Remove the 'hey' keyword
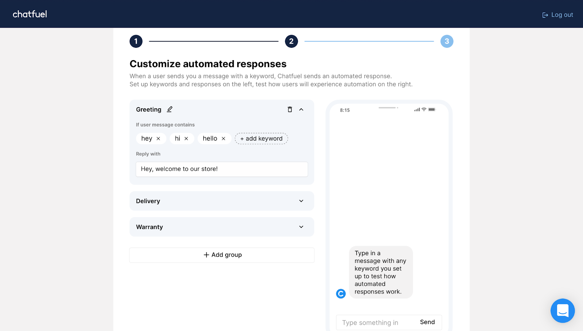The width and height of the screenshot is (583, 331). (x=158, y=139)
